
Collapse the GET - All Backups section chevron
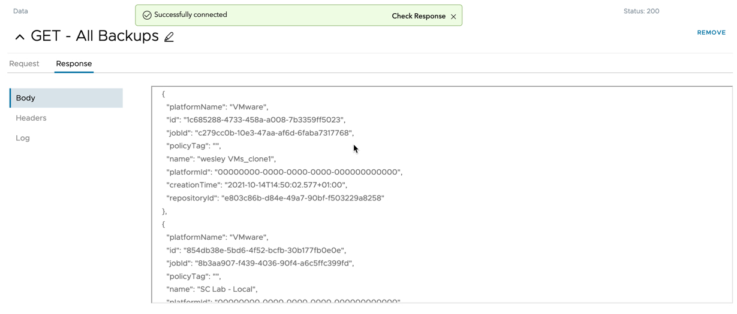(20, 37)
